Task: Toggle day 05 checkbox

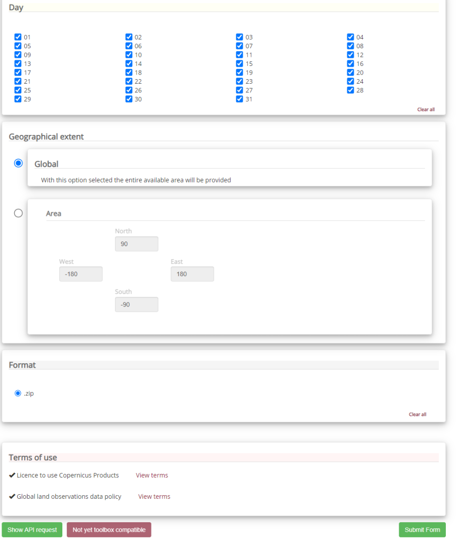Action: [x=18, y=46]
